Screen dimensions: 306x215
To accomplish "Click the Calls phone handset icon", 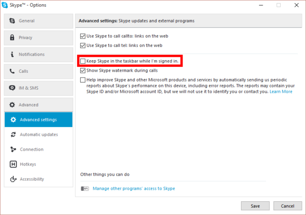I will point(12,71).
